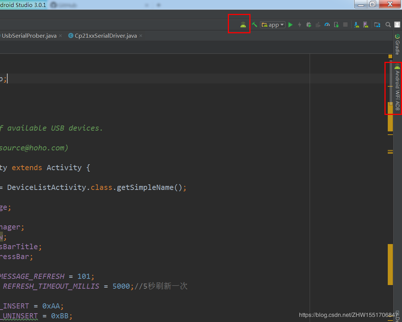Click the 'REFRESH_TIMEOUT_MILLIS' constant
The width and height of the screenshot is (402, 322).
[x=51, y=286]
